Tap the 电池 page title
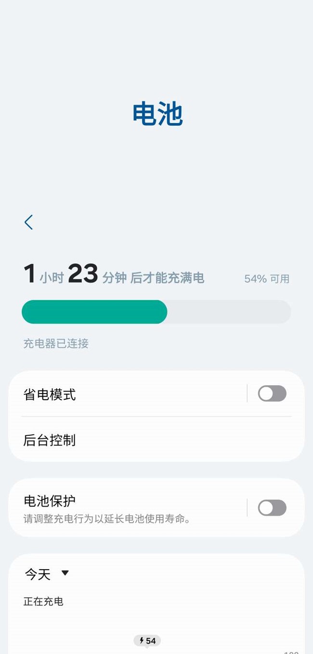The image size is (313, 654). point(157,115)
